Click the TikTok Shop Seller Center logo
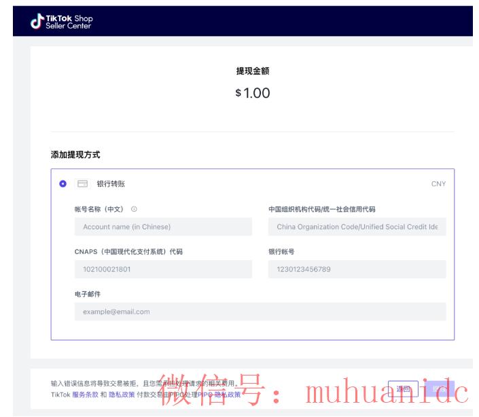 pos(61,21)
